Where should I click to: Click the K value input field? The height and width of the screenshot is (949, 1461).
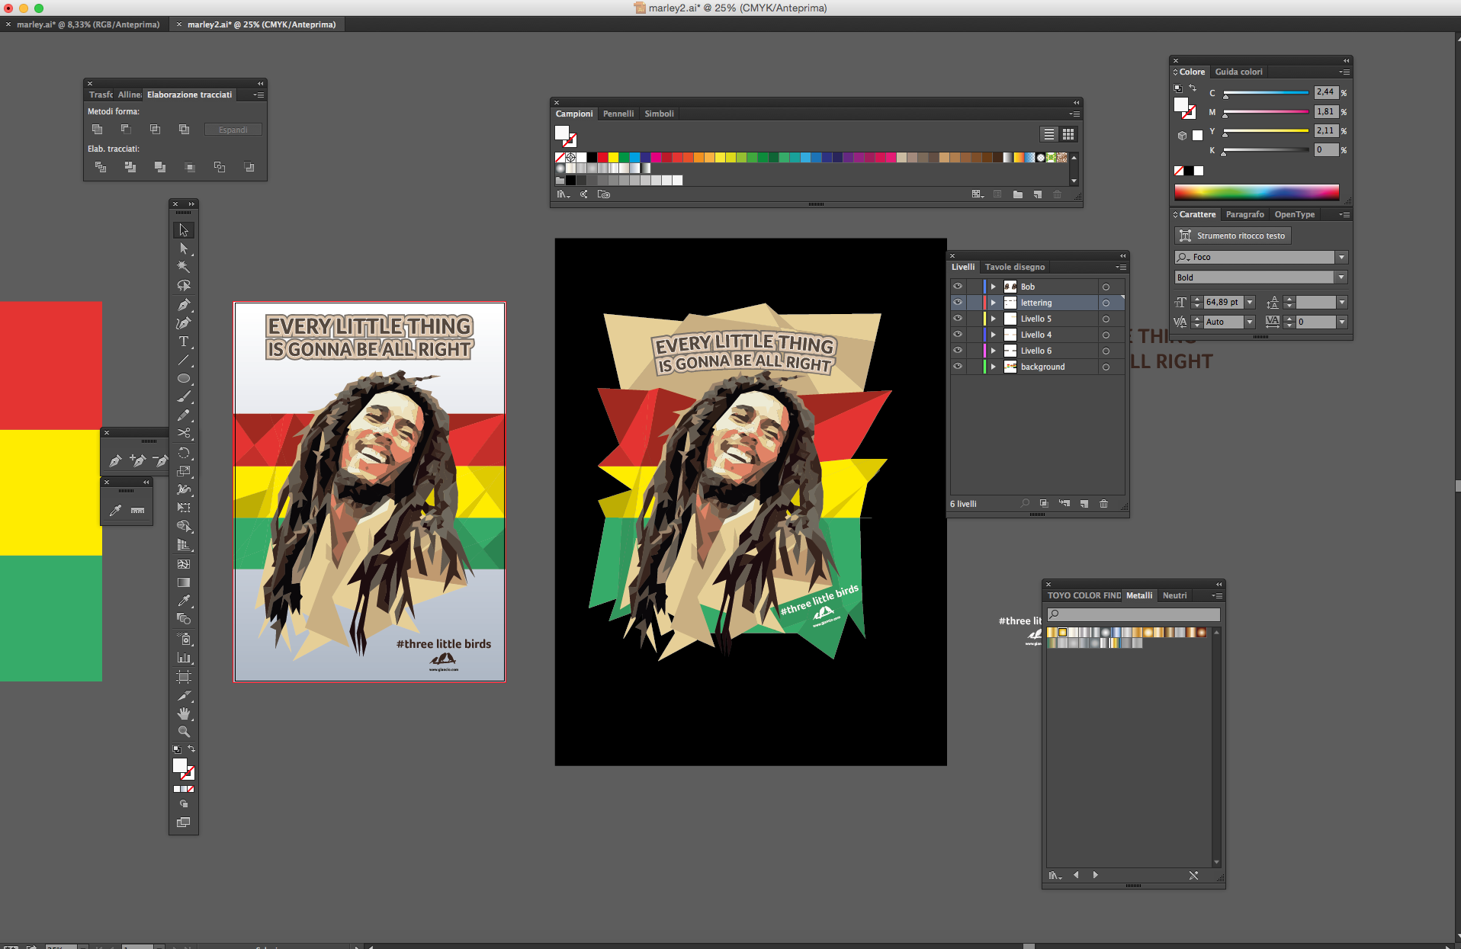tap(1326, 150)
